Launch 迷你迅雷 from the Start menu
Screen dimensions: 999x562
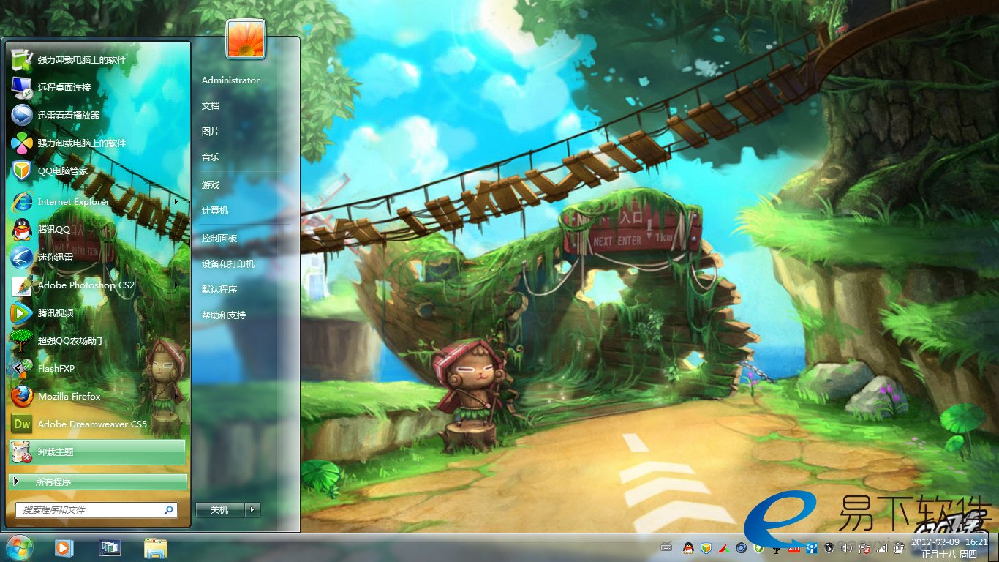pyautogui.click(x=97, y=257)
